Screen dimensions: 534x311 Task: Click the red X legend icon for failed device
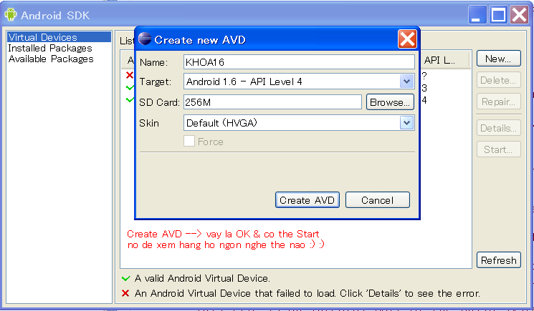click(126, 293)
